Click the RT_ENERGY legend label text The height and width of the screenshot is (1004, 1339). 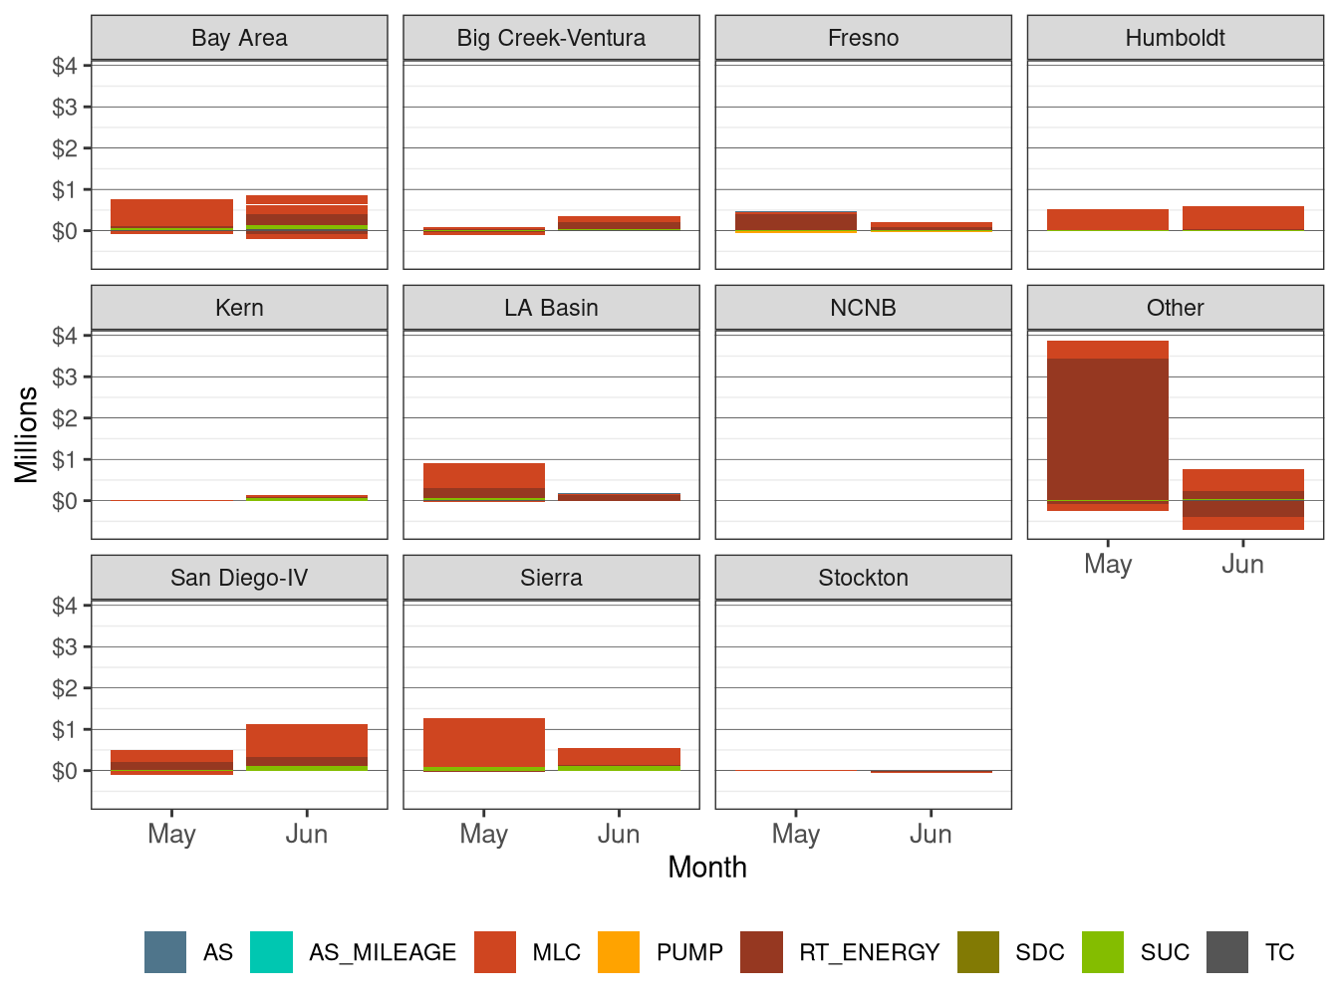[870, 952]
